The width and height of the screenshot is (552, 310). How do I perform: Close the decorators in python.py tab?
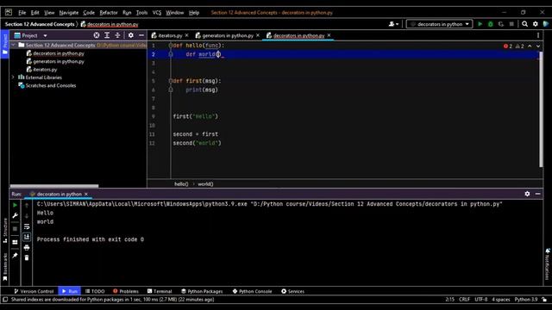pyautogui.click(x=329, y=35)
